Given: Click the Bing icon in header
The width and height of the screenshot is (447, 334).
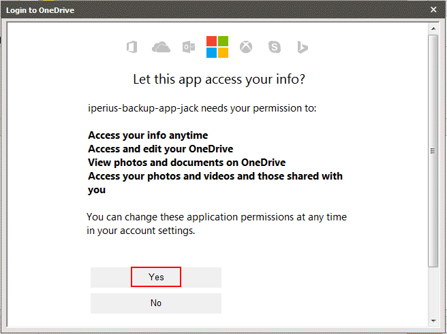Looking at the screenshot, I should point(303,47).
